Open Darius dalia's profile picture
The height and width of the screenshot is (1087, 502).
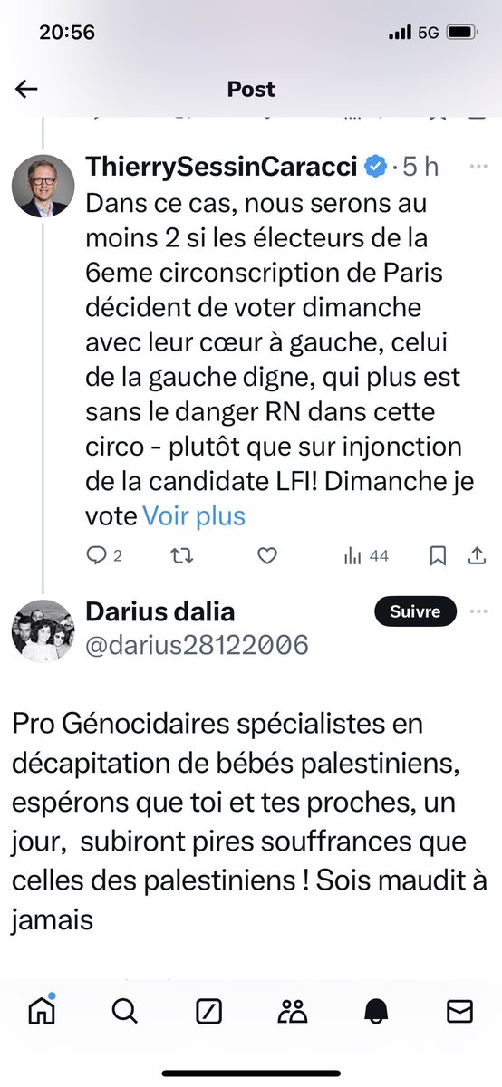[42, 630]
